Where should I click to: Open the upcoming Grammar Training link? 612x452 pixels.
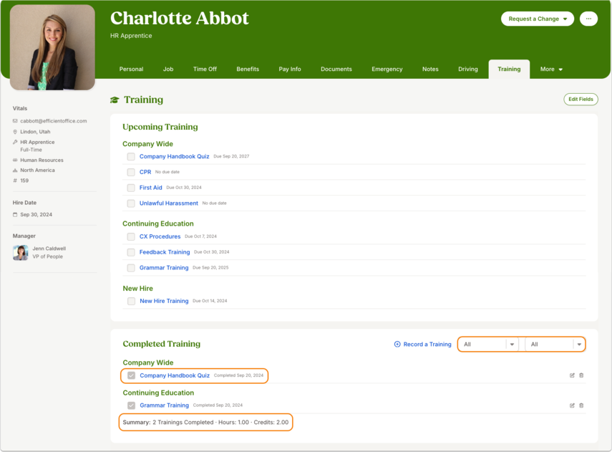click(x=164, y=268)
